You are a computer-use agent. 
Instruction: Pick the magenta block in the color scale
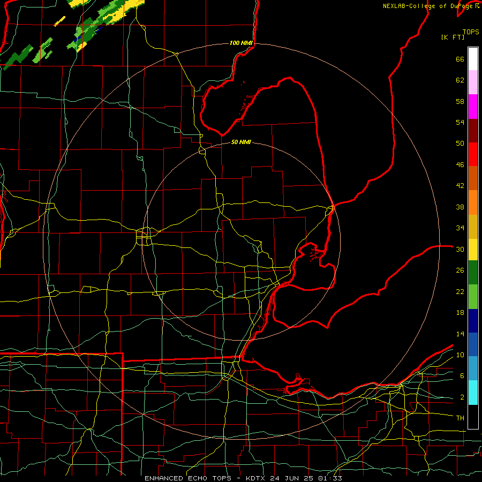point(473,107)
